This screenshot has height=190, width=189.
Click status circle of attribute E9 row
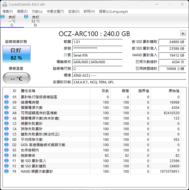coord(6,155)
